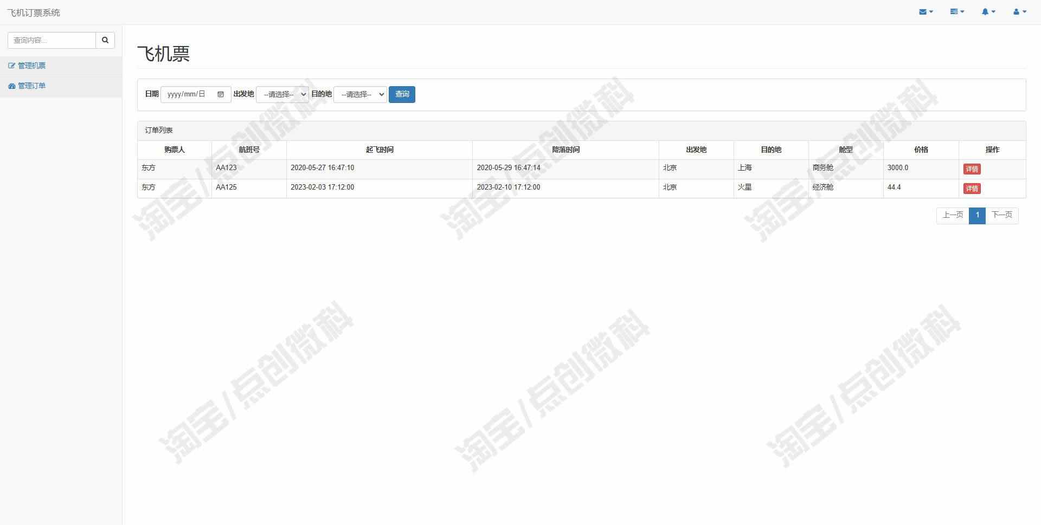Click the blue 查询 button
Image resolution: width=1041 pixels, height=525 pixels.
coord(402,94)
